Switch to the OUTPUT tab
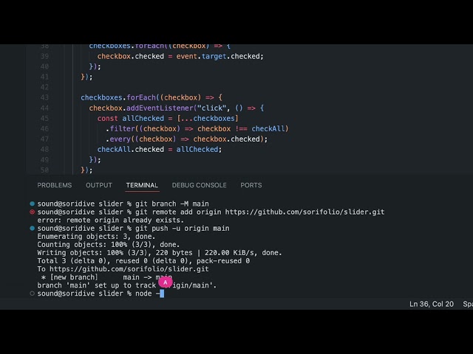Image resolution: width=473 pixels, height=354 pixels. [99, 185]
